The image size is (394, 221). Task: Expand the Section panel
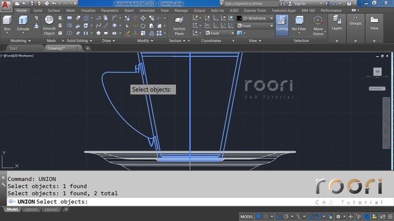[x=177, y=41]
